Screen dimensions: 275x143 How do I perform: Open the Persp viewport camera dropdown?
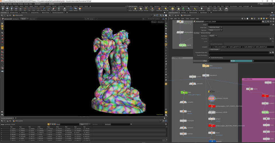[x=154, y=22]
